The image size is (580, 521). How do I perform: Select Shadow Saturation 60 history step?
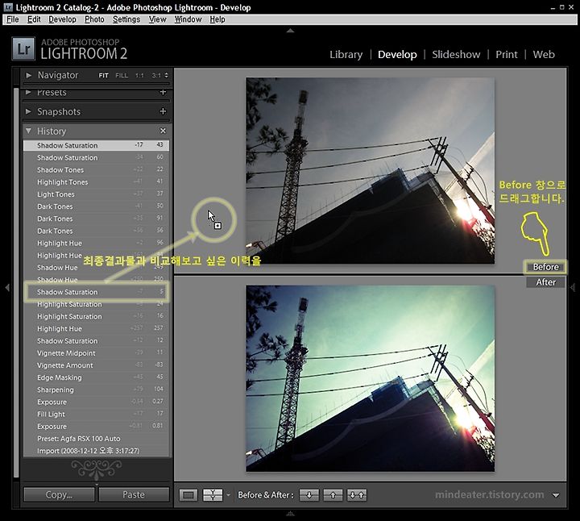pos(96,157)
